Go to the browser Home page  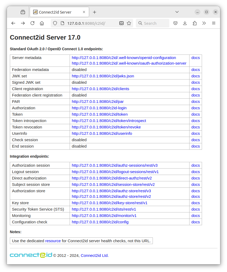[x=42, y=23]
